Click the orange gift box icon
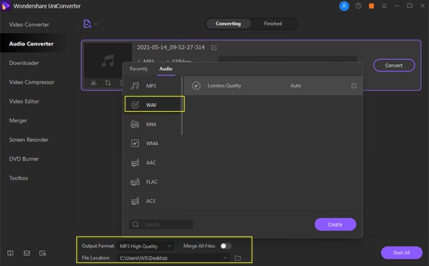 pyautogui.click(x=371, y=6)
